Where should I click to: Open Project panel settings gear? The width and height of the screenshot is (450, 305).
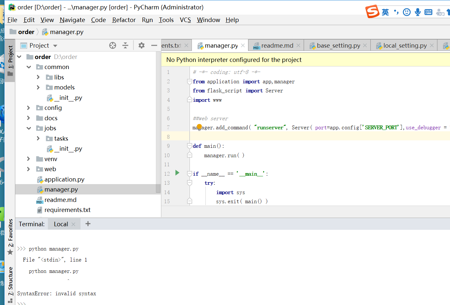click(x=141, y=46)
